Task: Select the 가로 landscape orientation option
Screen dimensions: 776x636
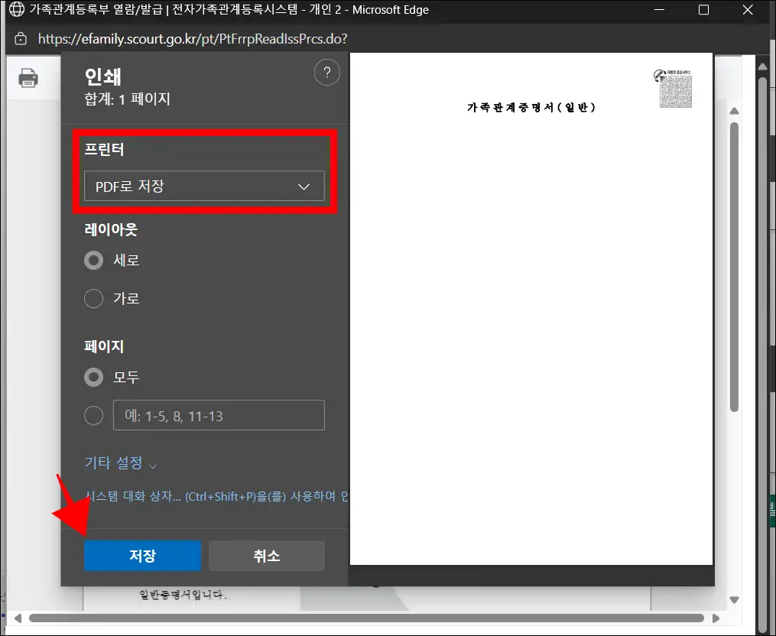Action: click(92, 298)
